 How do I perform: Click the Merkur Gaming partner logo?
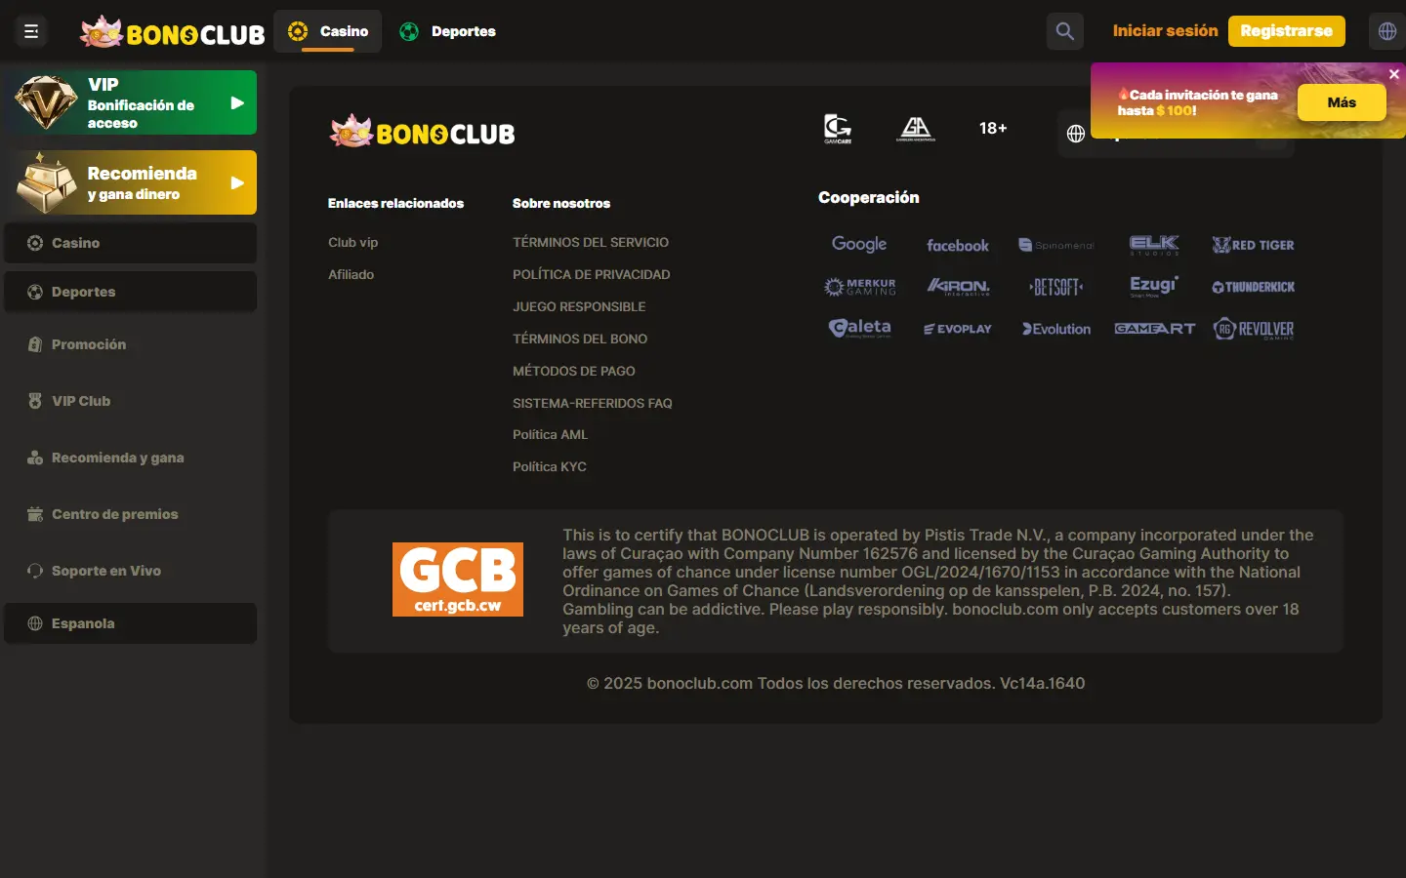click(x=859, y=287)
